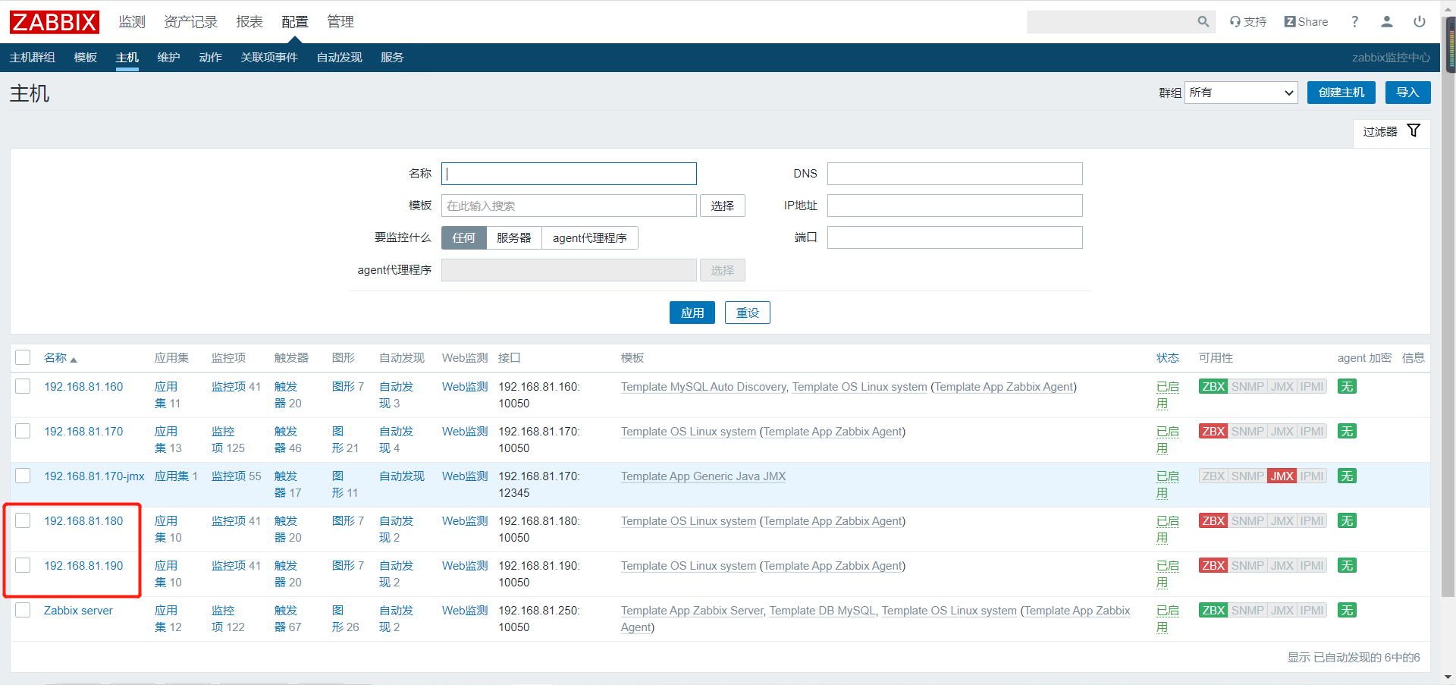Choose agent代理程序 monitoring option

pos(589,238)
